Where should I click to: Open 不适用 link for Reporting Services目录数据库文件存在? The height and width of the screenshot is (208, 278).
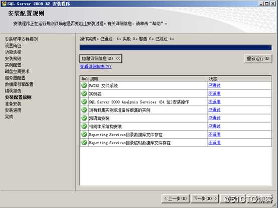coord(214,135)
